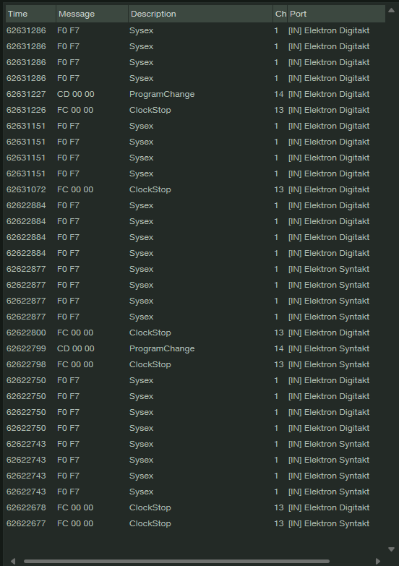Click the scroll up arrow at the table's top-right
The image size is (399, 566).
(x=391, y=10)
